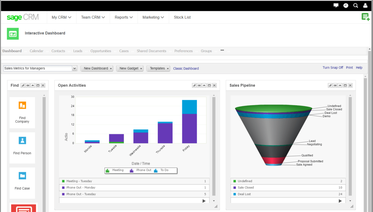
Task: Expand the New Gadget dropdown
Action: click(130, 68)
